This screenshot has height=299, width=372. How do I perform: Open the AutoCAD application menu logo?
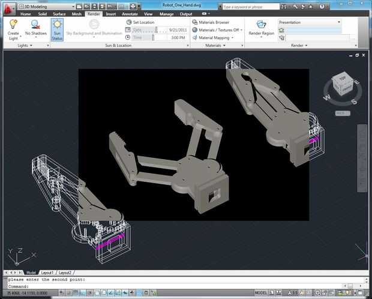click(x=9, y=9)
